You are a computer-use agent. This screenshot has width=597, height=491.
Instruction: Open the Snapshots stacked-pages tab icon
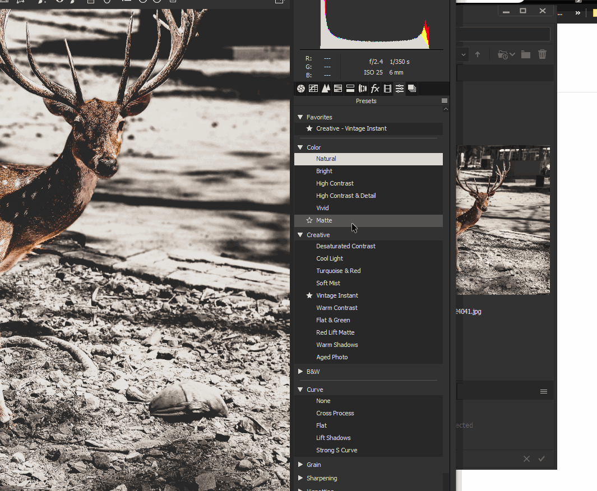click(412, 89)
